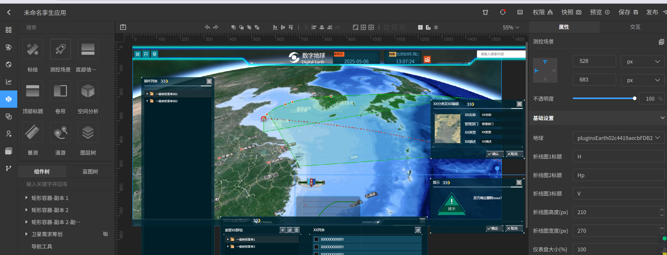
Task: Toggle the top anchor pin
Action: click(545, 62)
